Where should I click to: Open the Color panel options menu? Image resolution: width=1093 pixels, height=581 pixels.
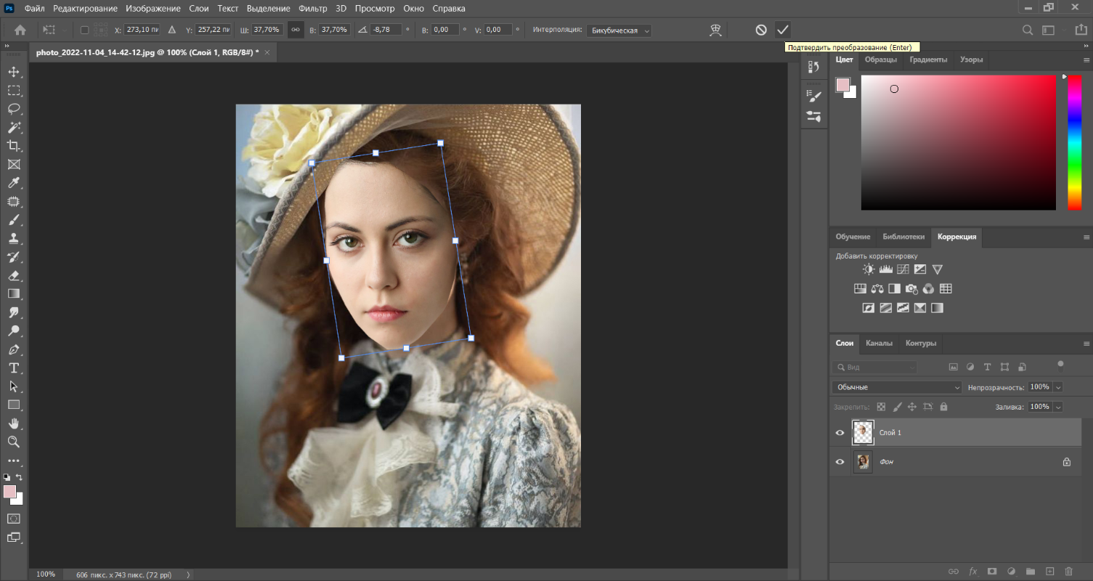(x=1086, y=60)
